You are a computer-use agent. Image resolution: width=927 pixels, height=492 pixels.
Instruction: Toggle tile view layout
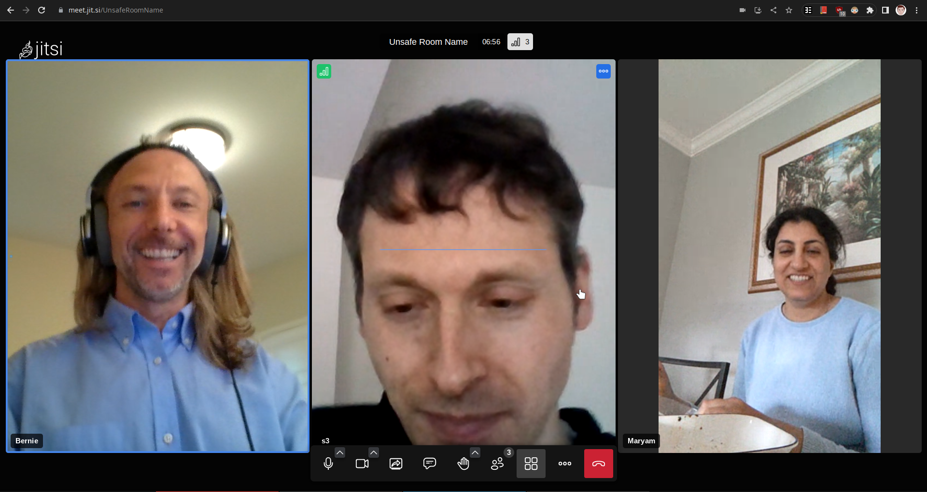[x=531, y=464]
